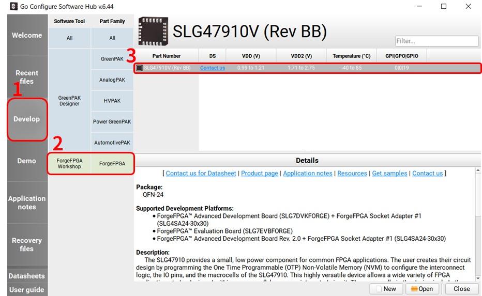This screenshot has width=482, height=296.
Task: Click ForgeFPGA Evaluation Board (SLG7EVBFORGE) text
Action: tap(224, 231)
